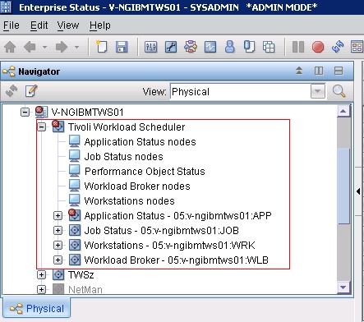Select Job Status nodes item
This screenshot has width=364, height=322.
[x=123, y=157]
